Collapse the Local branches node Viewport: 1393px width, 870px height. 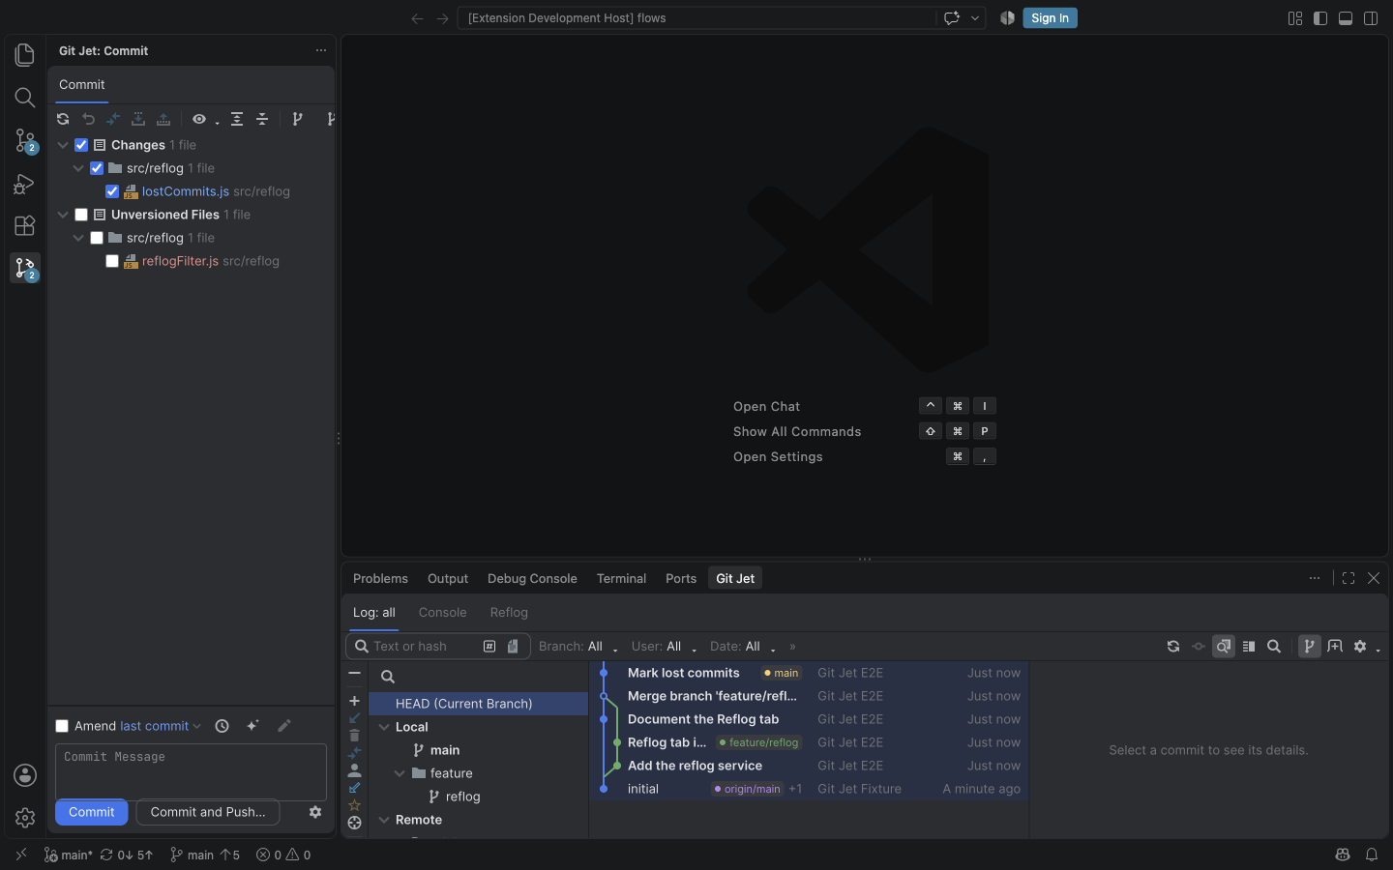click(384, 727)
